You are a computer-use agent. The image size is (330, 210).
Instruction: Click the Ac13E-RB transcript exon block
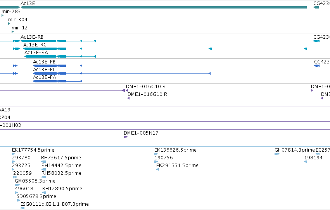pos(38,41)
